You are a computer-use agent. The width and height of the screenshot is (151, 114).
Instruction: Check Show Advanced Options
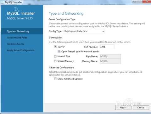(55, 79)
